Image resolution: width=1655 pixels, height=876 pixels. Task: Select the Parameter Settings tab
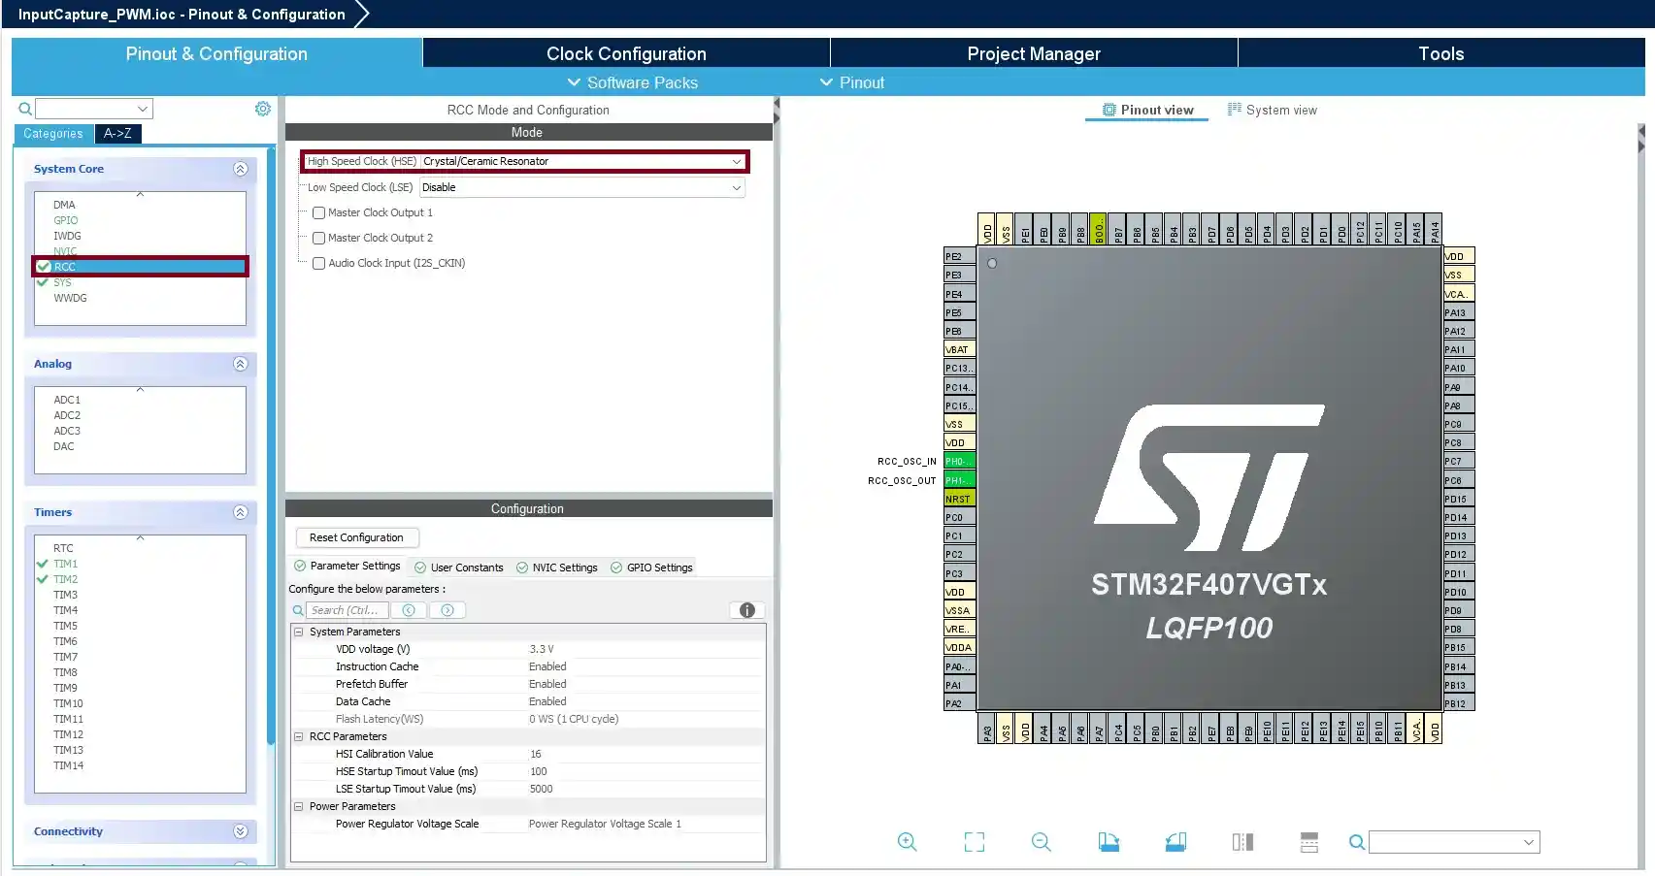pyautogui.click(x=348, y=566)
